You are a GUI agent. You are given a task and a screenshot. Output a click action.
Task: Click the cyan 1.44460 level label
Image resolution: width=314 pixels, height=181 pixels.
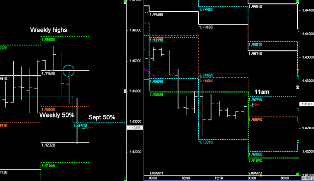tap(206, 10)
